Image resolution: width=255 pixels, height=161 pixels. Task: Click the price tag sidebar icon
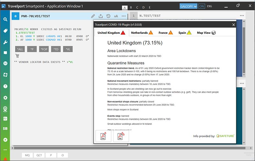pyautogui.click(x=5, y=31)
